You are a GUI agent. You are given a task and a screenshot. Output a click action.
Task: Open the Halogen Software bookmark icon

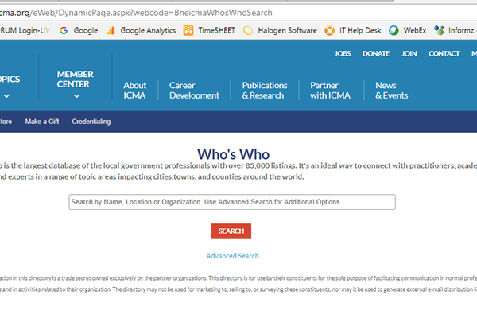tap(248, 30)
